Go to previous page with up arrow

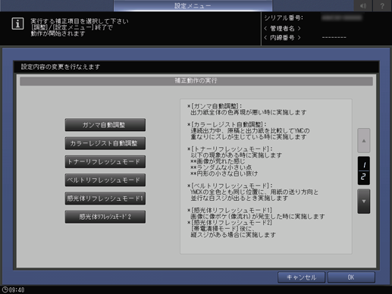click(x=364, y=141)
